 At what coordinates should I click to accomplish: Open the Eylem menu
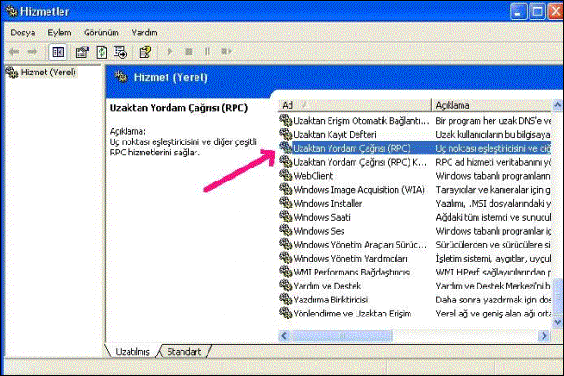click(x=60, y=33)
